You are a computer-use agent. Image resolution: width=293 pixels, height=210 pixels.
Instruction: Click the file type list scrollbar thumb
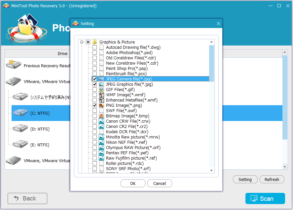click(211, 63)
